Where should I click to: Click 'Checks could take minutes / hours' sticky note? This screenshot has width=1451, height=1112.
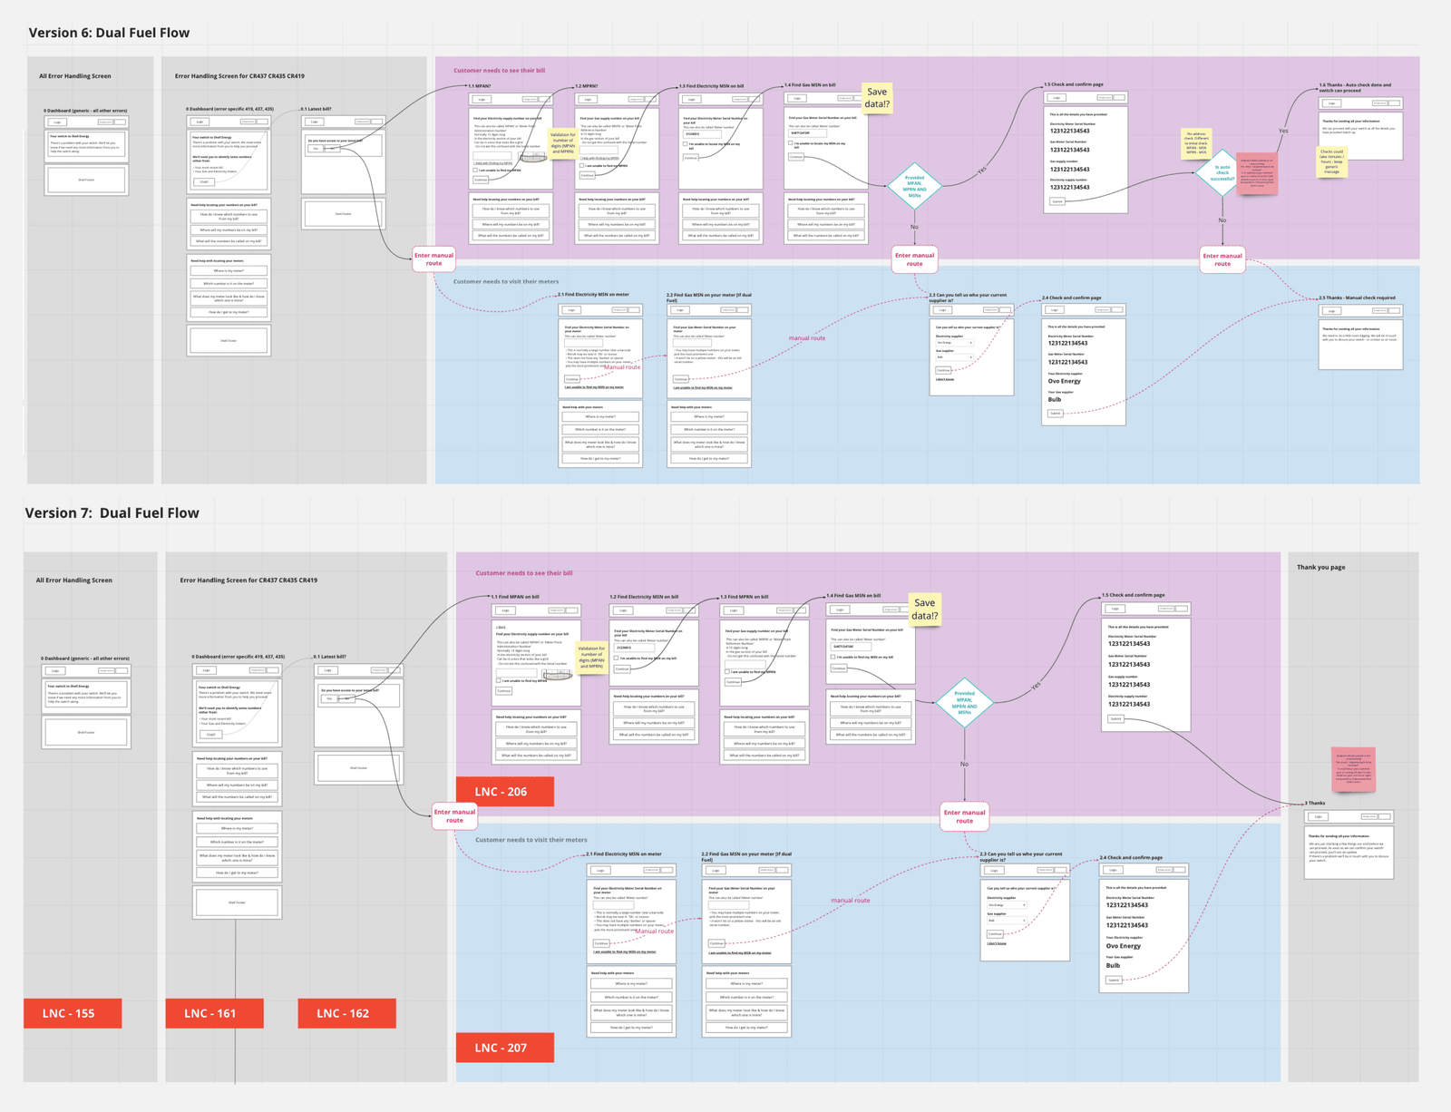click(1331, 161)
